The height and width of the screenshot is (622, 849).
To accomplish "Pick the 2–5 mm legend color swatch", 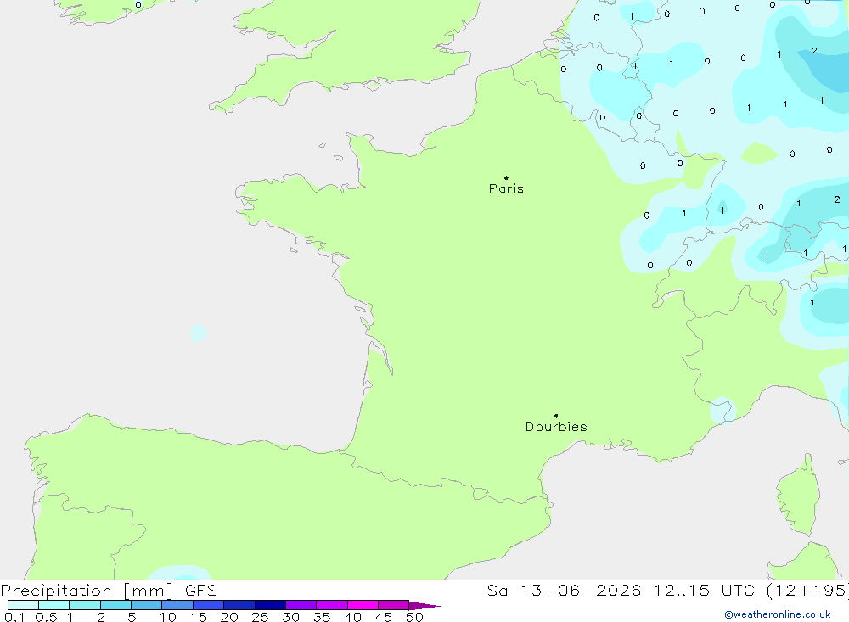I will (115, 605).
